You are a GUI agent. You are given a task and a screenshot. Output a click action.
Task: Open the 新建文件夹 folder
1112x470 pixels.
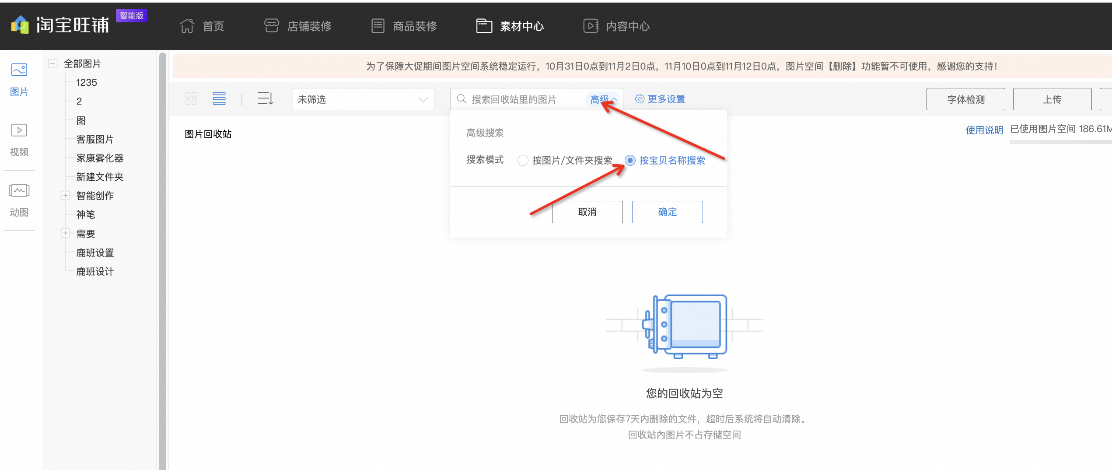coord(100,177)
